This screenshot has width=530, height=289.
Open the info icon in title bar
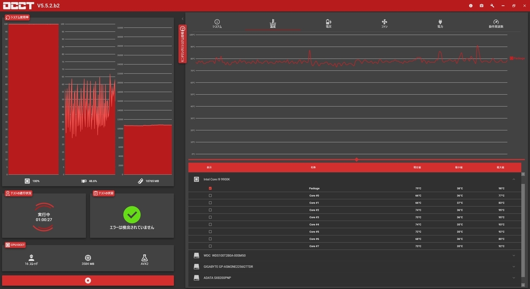tap(470, 6)
